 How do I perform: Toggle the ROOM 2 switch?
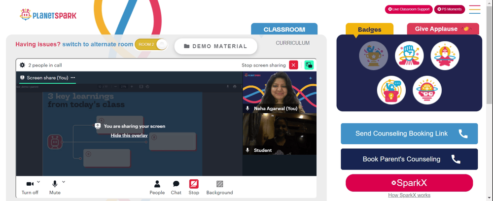(x=151, y=44)
